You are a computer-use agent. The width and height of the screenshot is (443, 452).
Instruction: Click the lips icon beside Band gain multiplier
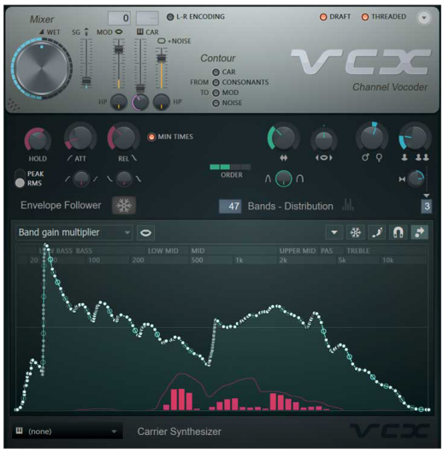pos(145,232)
